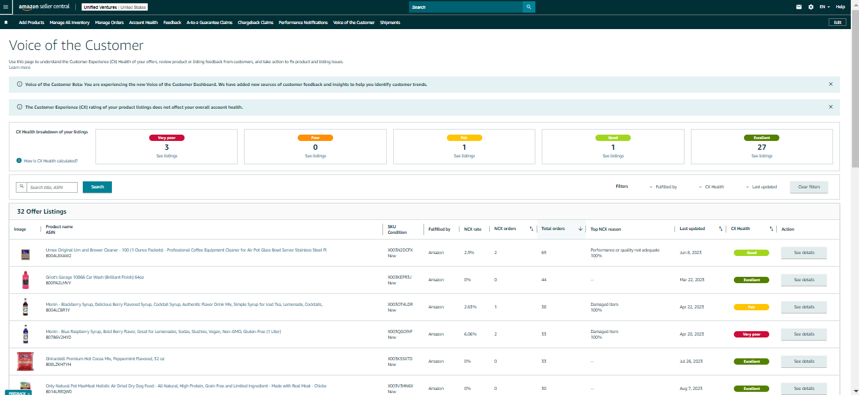859x395 pixels.
Task: Go to Manage All Inventory
Action: (x=70, y=23)
